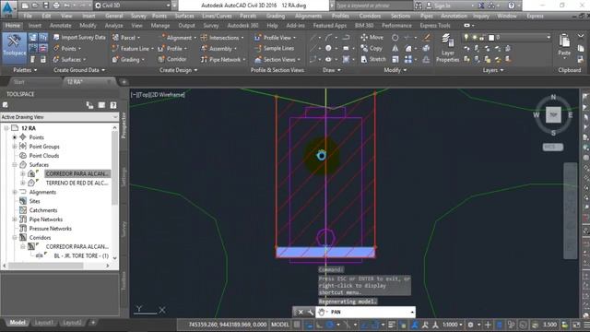Expand the Palettes panel dropdown
590x332 pixels.
[x=25, y=70]
